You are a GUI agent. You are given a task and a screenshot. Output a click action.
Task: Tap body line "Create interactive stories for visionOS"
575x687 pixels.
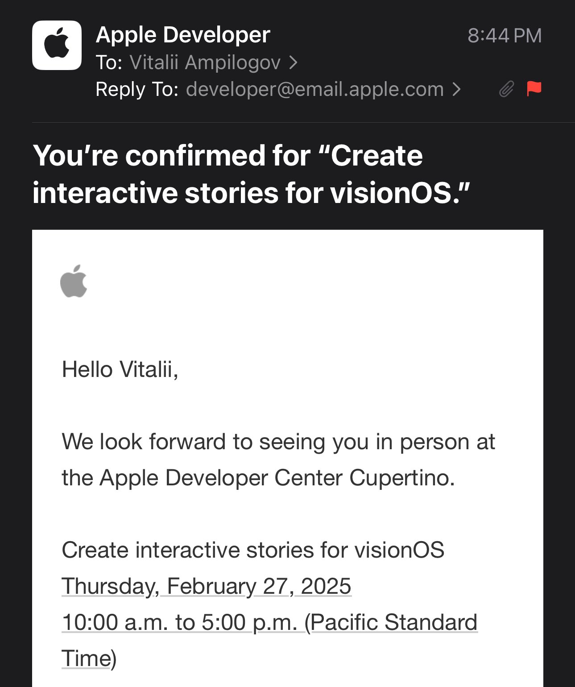253,550
